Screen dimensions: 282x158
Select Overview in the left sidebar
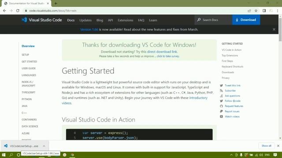[x=28, y=46]
